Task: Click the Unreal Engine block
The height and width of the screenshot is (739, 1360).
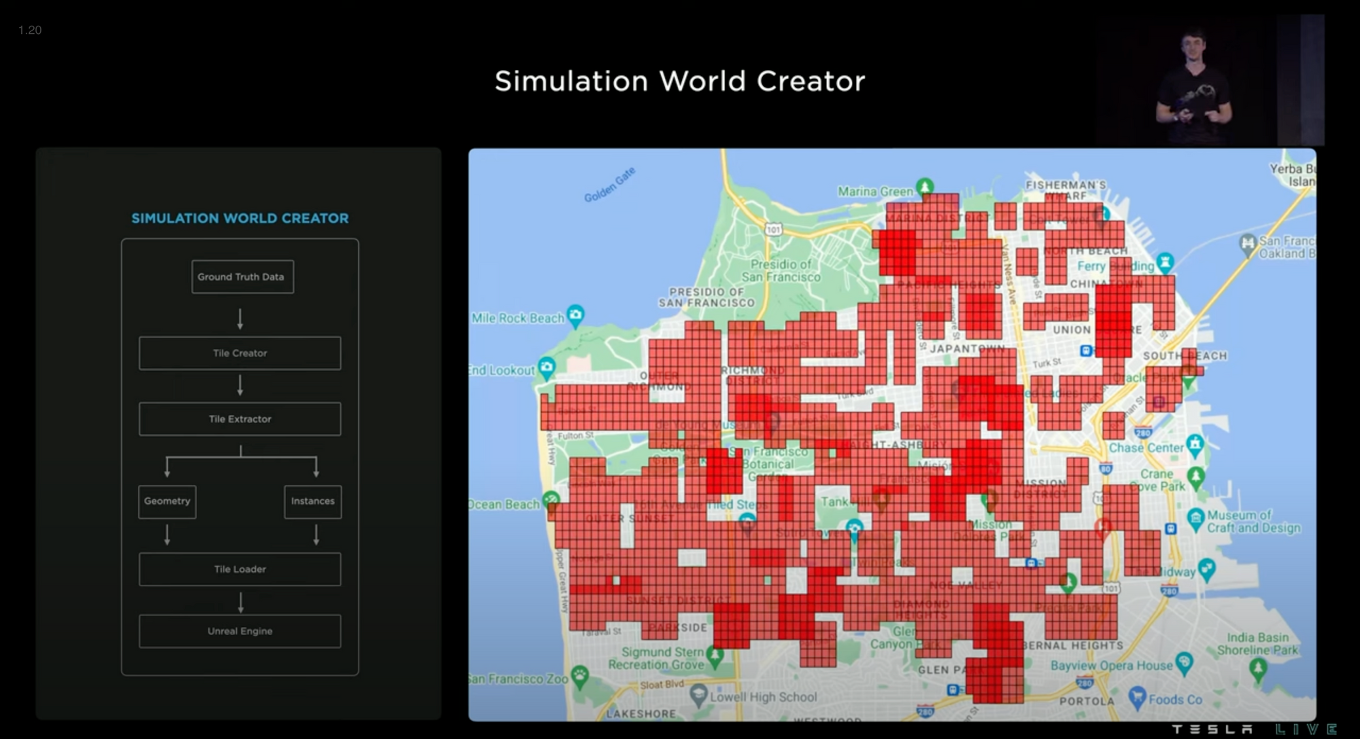Action: [x=239, y=631]
